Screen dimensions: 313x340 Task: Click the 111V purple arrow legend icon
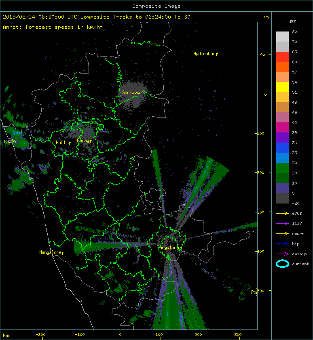click(x=282, y=224)
